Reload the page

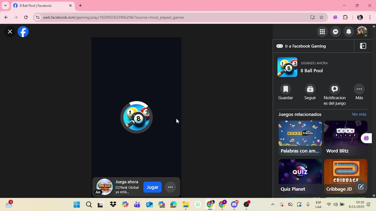pyautogui.click(x=26, y=17)
